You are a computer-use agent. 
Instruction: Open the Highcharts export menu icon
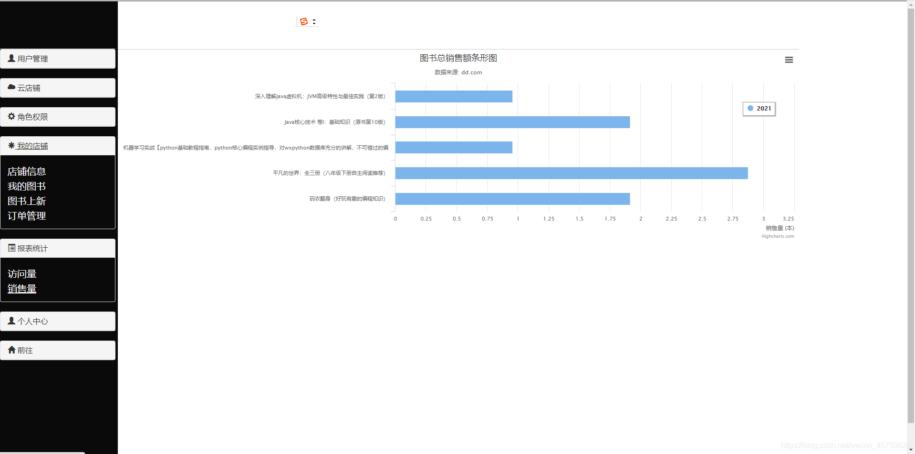pos(789,60)
